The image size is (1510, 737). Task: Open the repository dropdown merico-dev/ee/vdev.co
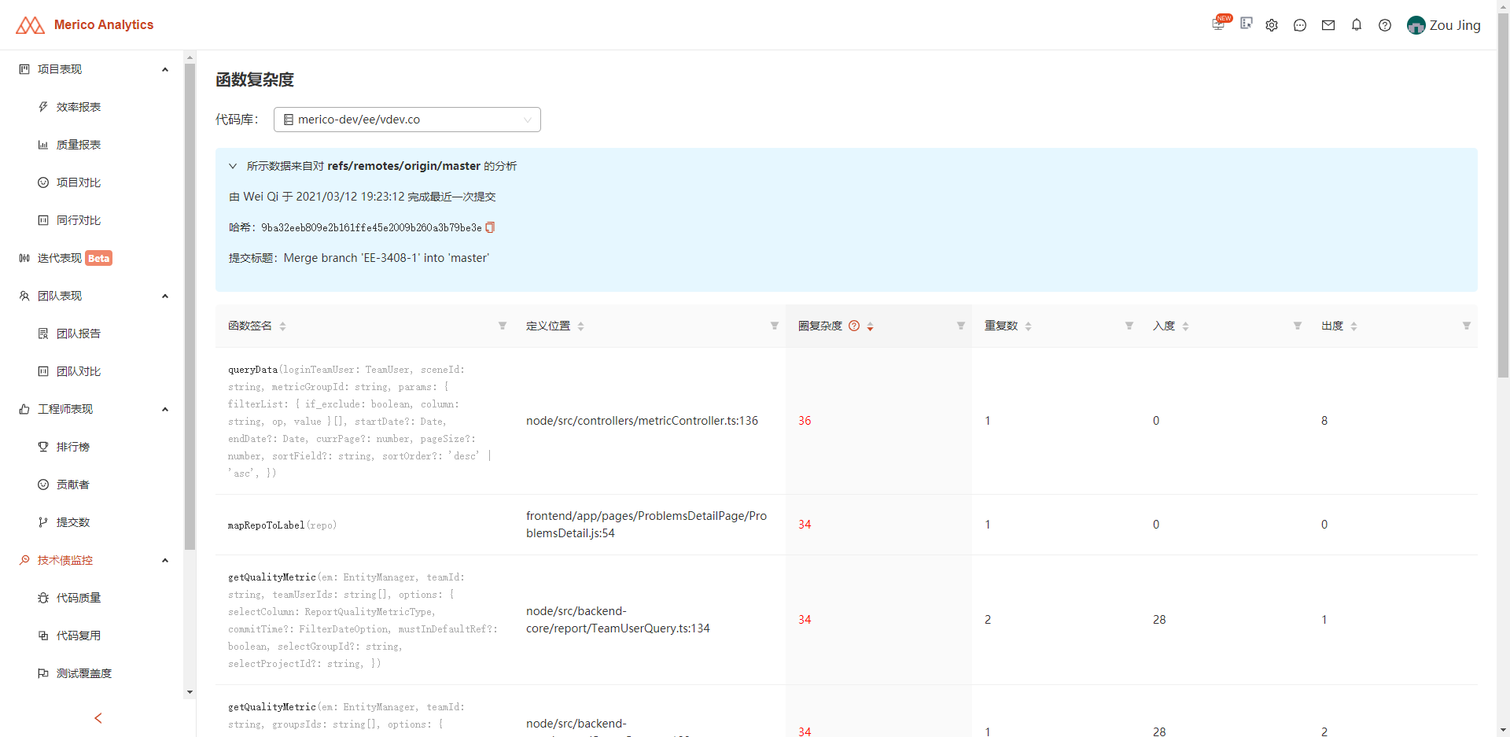tap(407, 120)
